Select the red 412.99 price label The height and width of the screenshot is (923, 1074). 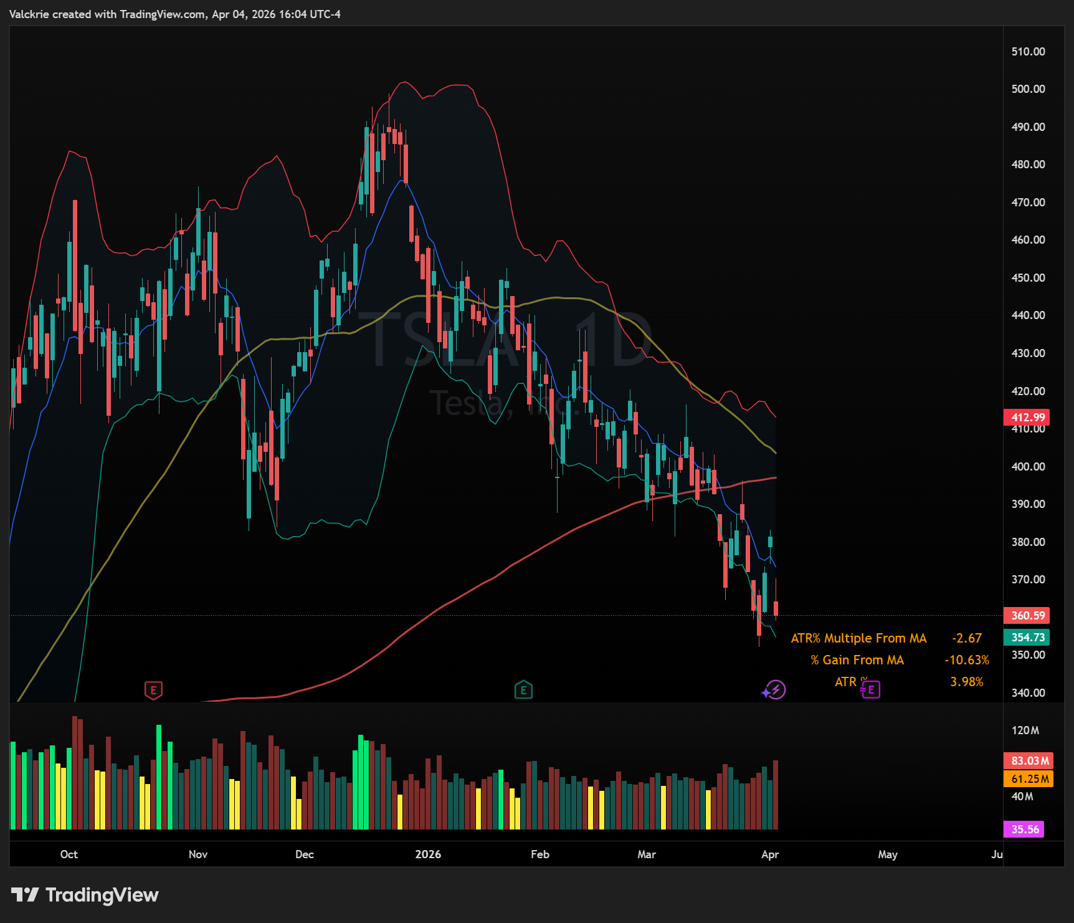pos(1027,417)
